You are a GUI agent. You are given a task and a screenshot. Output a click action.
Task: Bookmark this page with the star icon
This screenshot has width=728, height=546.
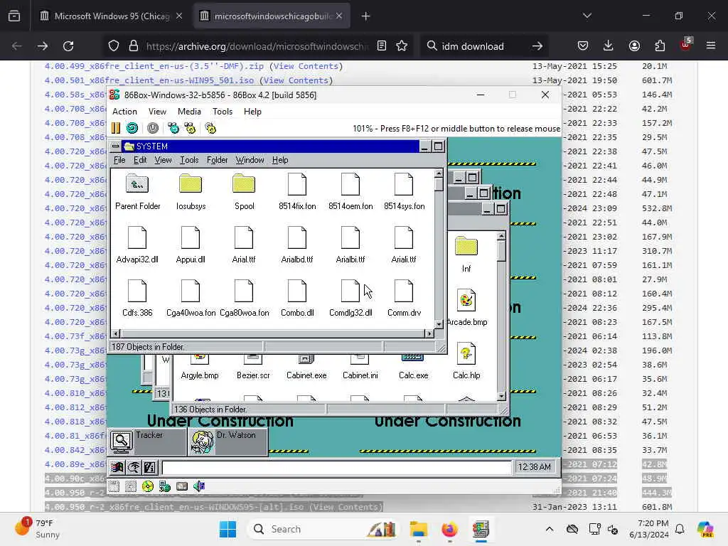click(x=402, y=46)
